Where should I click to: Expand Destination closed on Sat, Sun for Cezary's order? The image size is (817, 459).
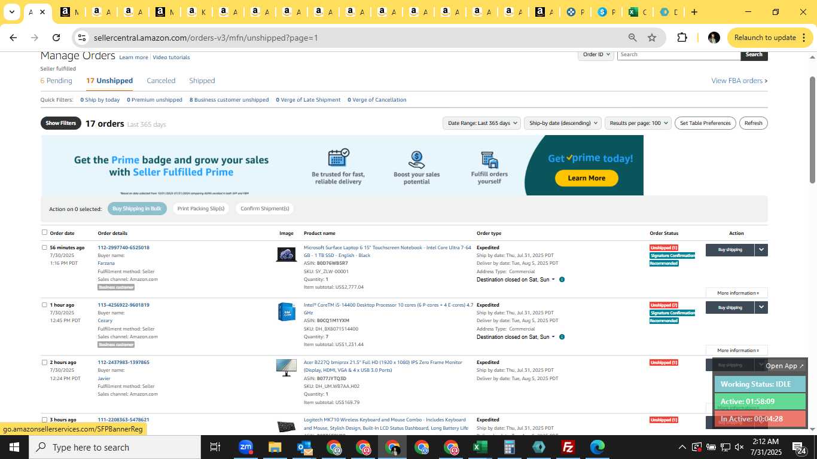(x=516, y=337)
